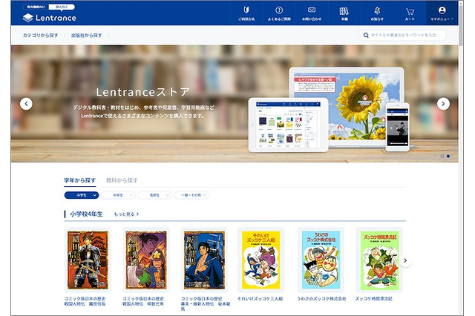Click the search magnifier icon
The image size is (475, 316).
(x=366, y=35)
